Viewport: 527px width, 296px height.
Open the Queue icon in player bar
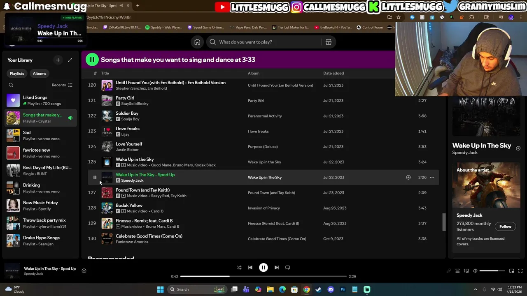[457, 271]
